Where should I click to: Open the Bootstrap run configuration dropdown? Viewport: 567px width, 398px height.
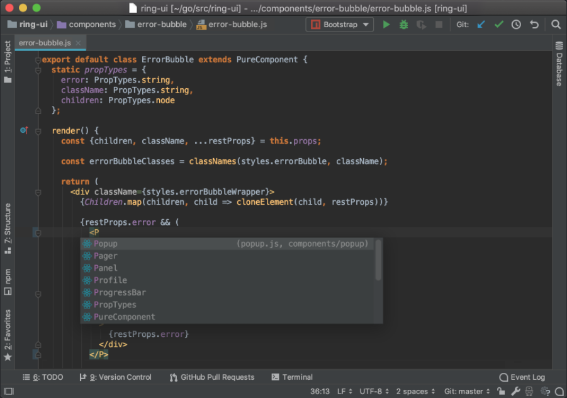click(340, 25)
